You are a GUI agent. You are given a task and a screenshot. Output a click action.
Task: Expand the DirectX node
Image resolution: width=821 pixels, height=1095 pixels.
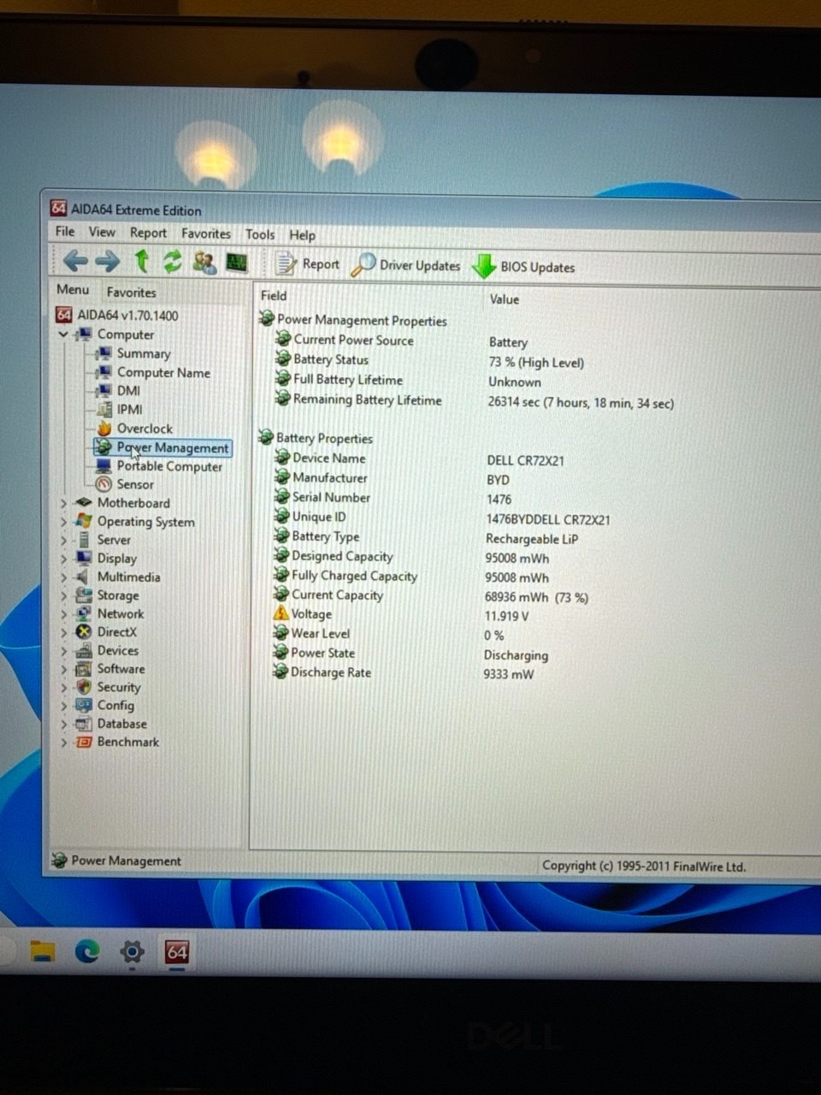coord(63,633)
